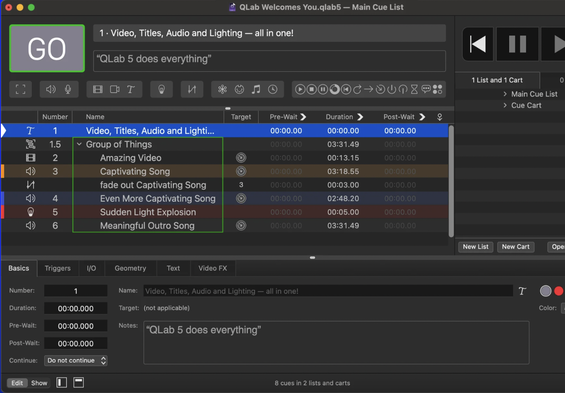Click the Fade cue toolbar icon

(x=192, y=89)
